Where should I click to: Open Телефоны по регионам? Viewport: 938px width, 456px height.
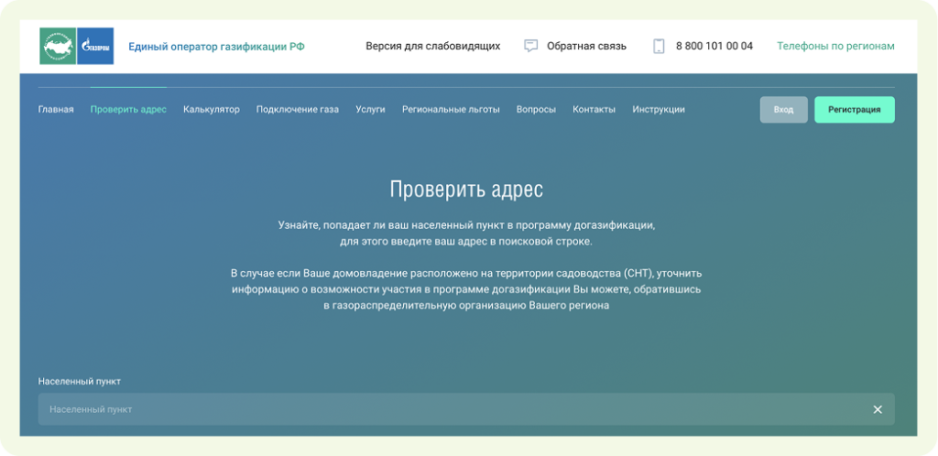coord(835,46)
